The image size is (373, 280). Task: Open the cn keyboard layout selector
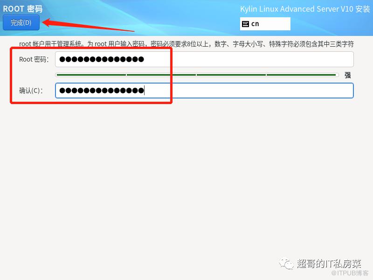pos(265,24)
